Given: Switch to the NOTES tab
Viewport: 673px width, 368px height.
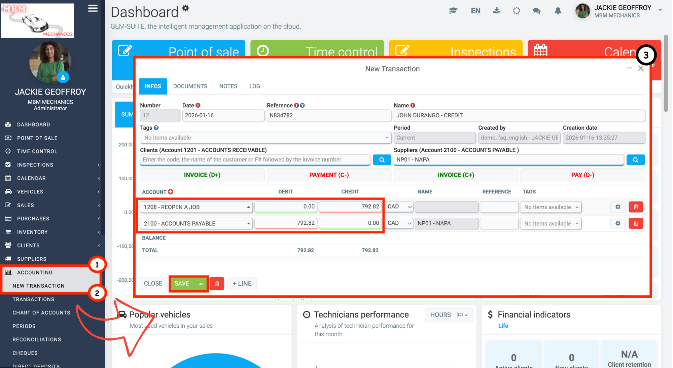Looking at the screenshot, I should click(x=228, y=86).
